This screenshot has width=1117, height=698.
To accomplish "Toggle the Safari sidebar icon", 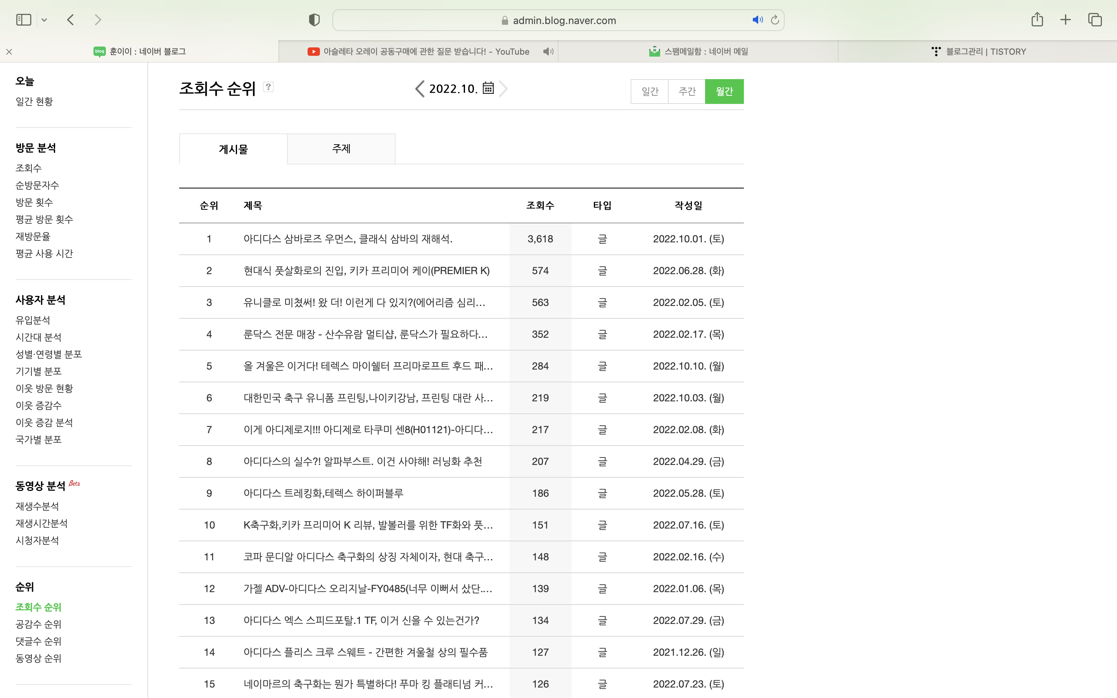I will coord(24,20).
